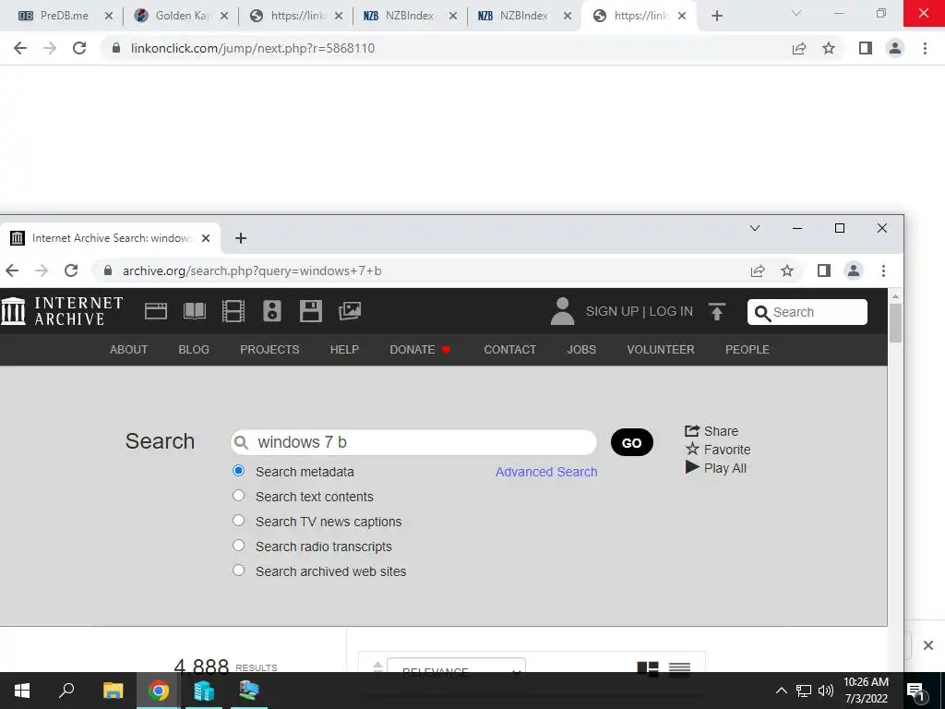Show hidden system tray icons
Image resolution: width=945 pixels, height=709 pixels.
[x=781, y=691]
